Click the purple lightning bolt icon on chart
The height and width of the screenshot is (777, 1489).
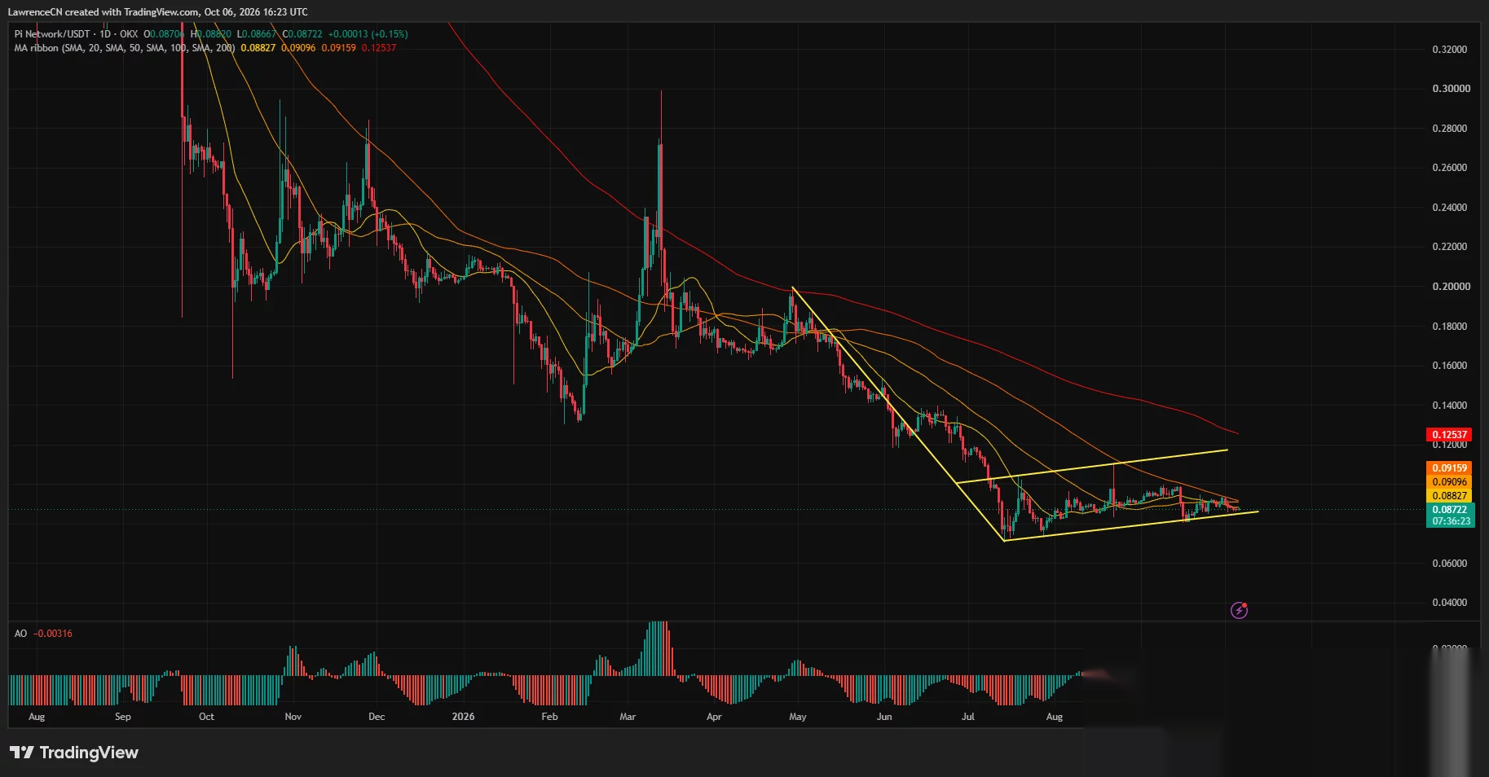pyautogui.click(x=1239, y=610)
